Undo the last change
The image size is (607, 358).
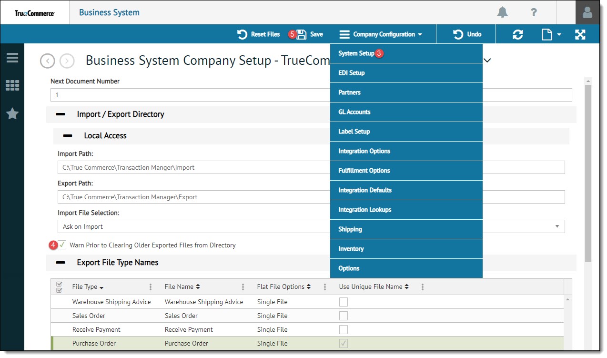[467, 34]
